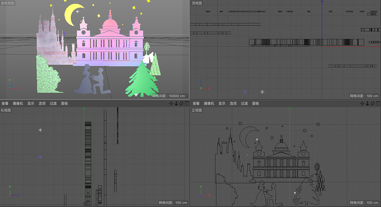
Task: Select the white light marker in the top view
Action: [x=262, y=92]
